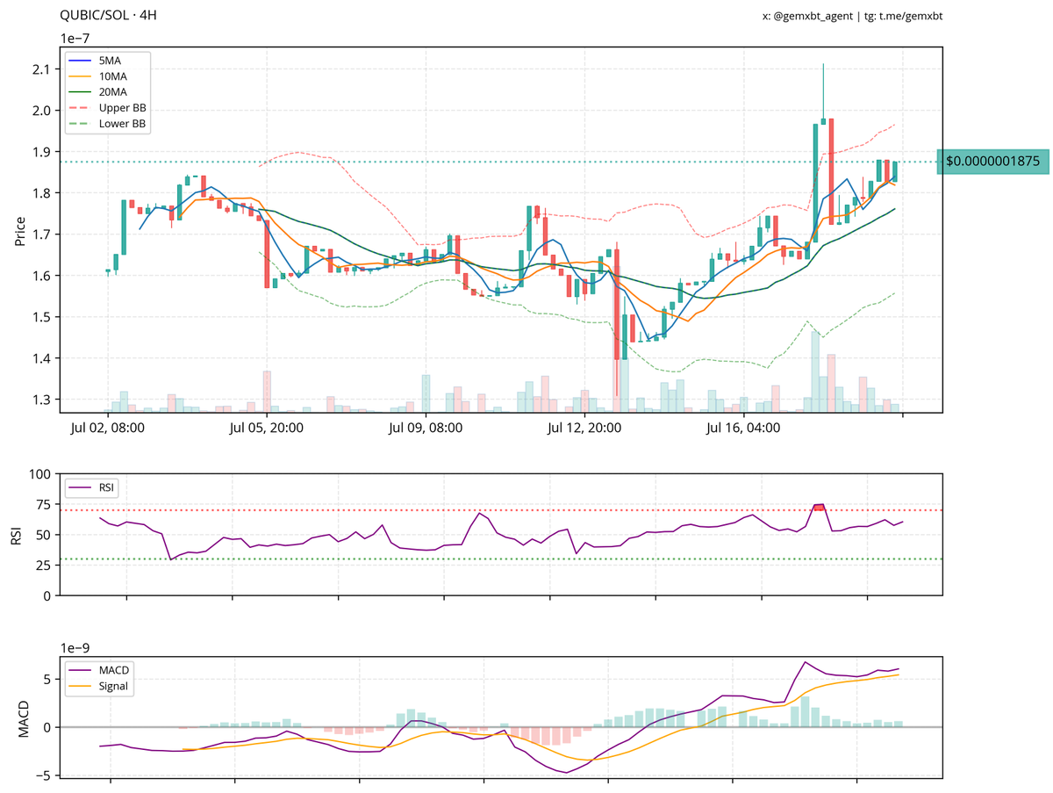Click the $0.0000001875 current price label
Screen dimensions: 1053x793
click(x=992, y=162)
